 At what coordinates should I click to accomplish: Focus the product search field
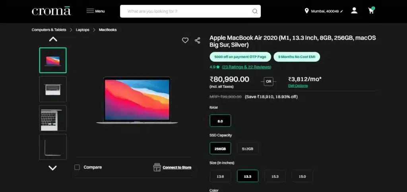click(x=190, y=11)
